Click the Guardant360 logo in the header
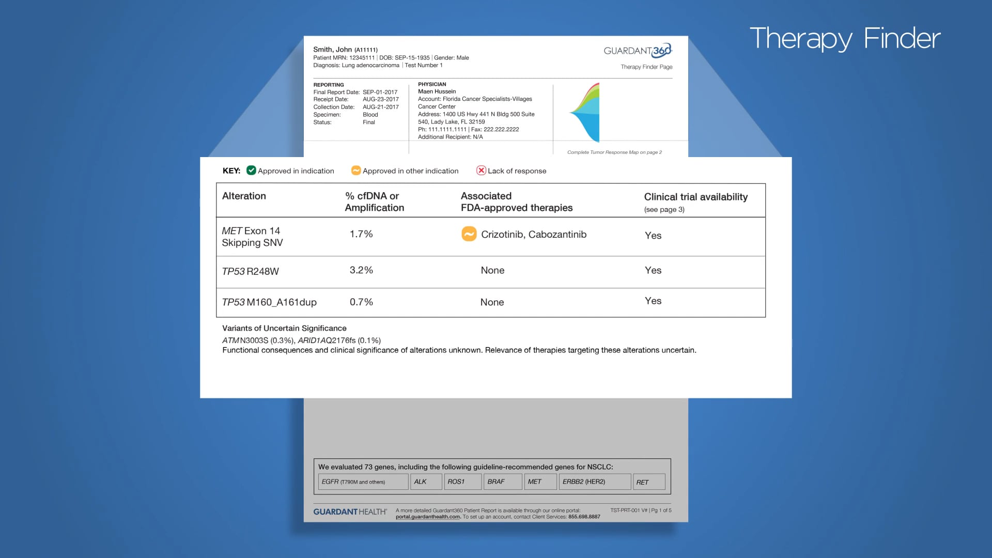Image resolution: width=992 pixels, height=558 pixels. (638, 51)
